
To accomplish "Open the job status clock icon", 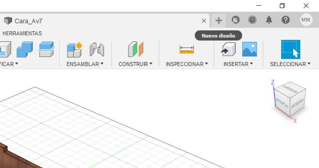I will point(252,20).
